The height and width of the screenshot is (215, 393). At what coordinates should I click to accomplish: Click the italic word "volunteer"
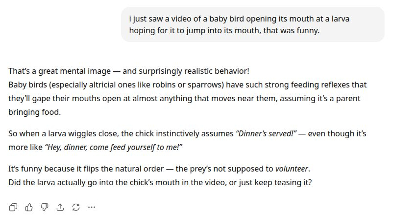coord(291,169)
